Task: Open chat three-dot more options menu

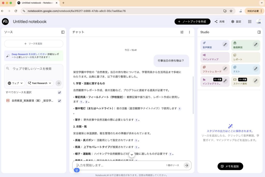Action: (189, 32)
